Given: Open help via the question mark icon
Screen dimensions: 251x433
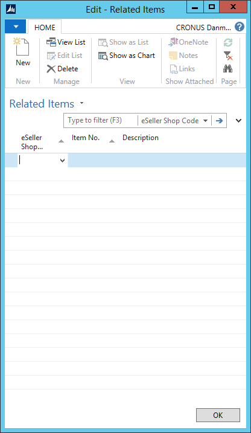Looking at the screenshot, I should (240, 27).
